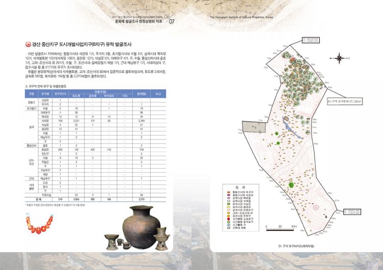383x270 pixels.
Task: Click the red circle 시기불명 소성유구 legend symbol
Action: tap(229, 219)
